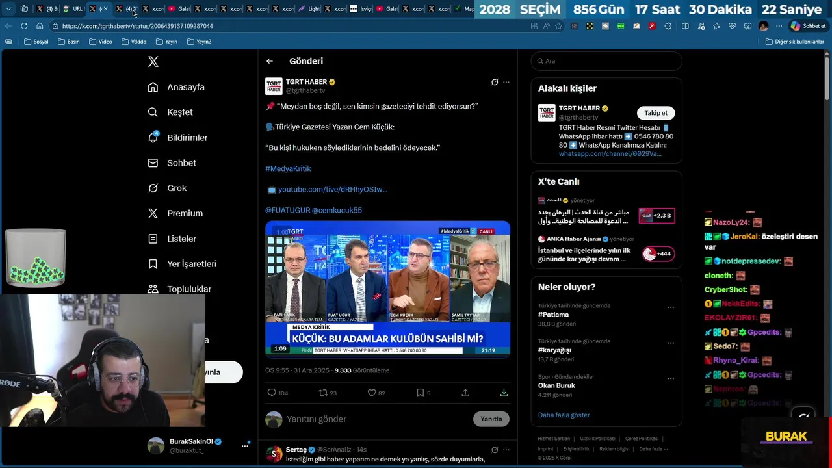This screenshot has height=468, width=832.
Task: Open the tab list chevron
Action: [9, 9]
